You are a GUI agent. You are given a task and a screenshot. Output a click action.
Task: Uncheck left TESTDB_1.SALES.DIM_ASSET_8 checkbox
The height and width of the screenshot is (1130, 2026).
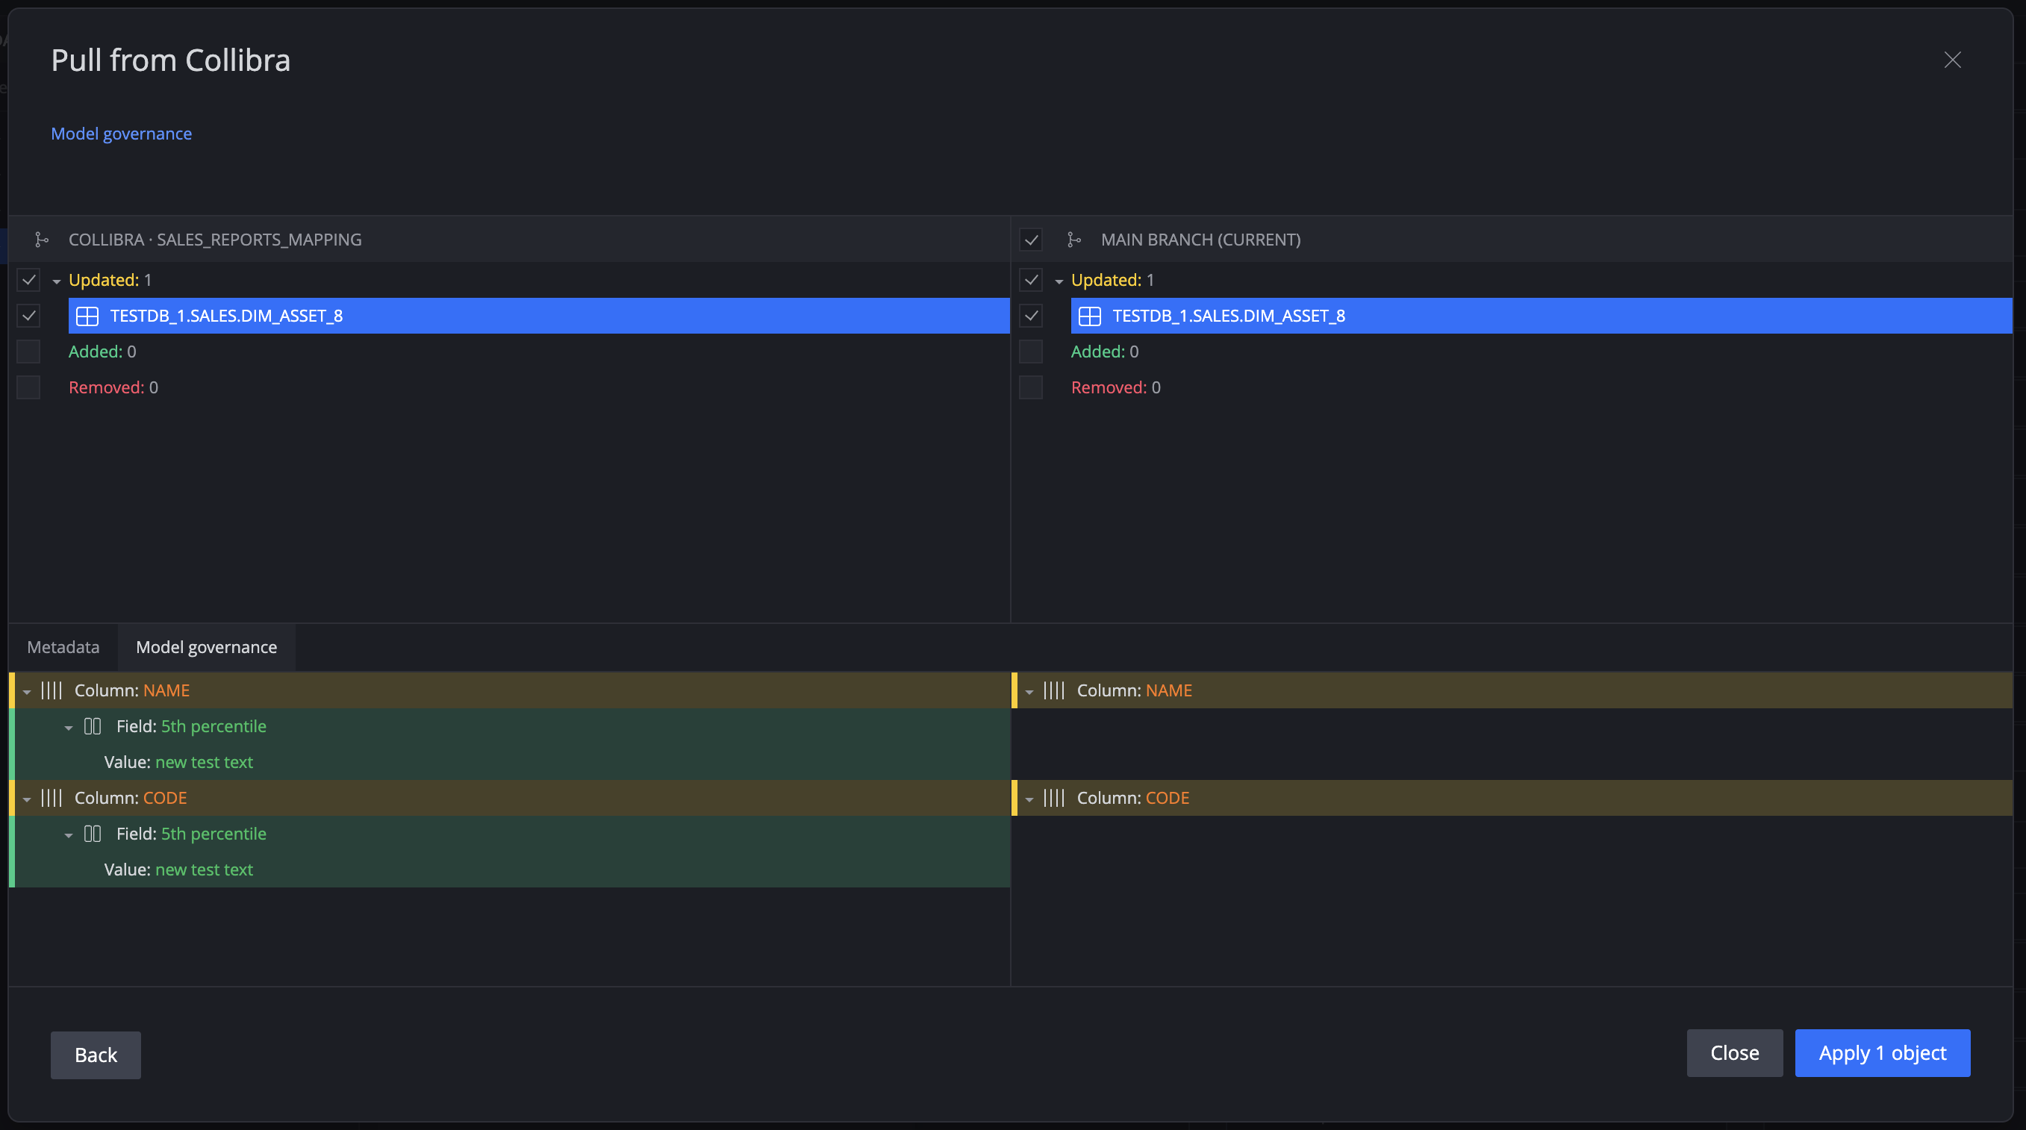pyautogui.click(x=29, y=316)
